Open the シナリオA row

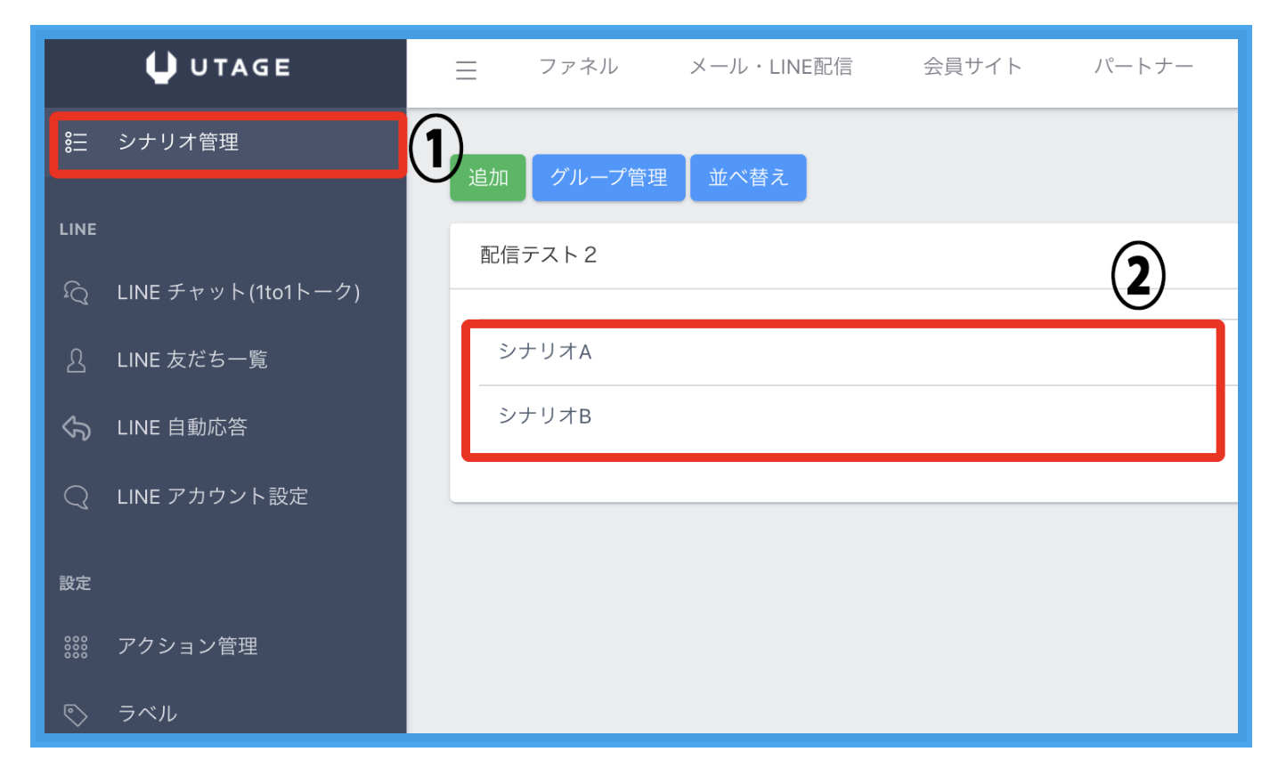545,352
